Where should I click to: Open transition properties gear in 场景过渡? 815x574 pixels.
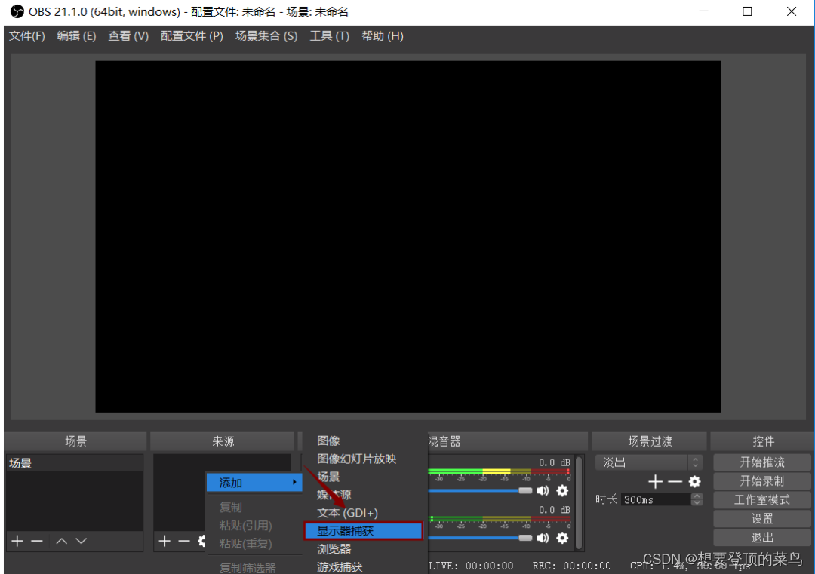click(x=694, y=481)
